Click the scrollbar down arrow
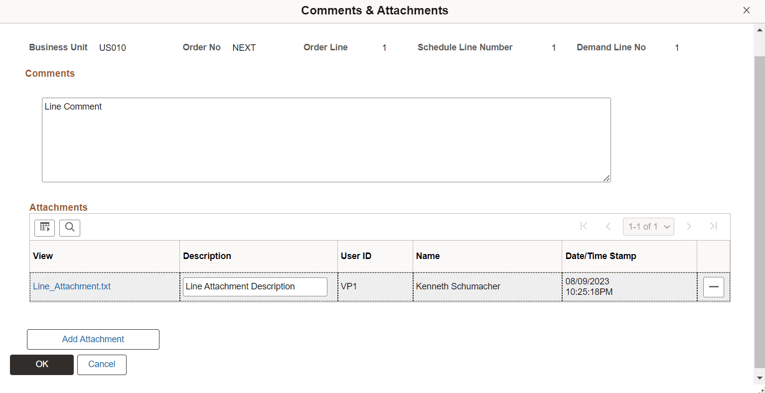Viewport: 765px width, 393px height. coord(759,378)
